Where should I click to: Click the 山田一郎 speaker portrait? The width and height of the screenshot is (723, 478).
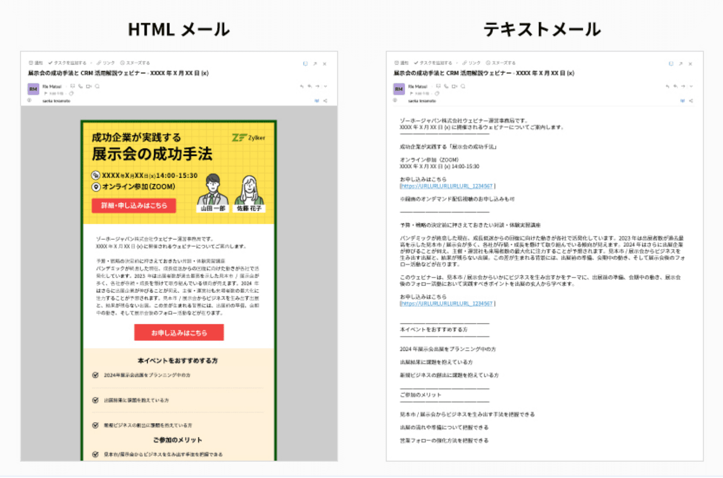(x=213, y=190)
